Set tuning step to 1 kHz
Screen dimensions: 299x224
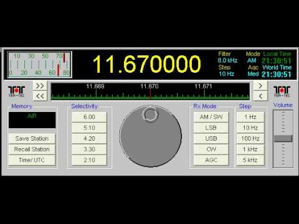250,149
